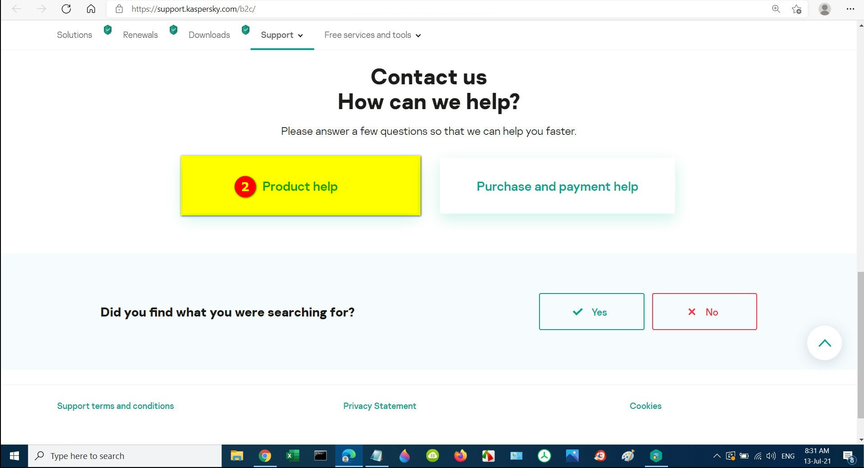Viewport: 864px width, 468px height.
Task: Expand the Support dropdown menu
Action: 282,35
